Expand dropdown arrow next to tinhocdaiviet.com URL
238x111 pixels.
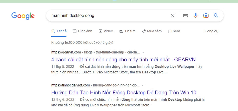coord(143,85)
